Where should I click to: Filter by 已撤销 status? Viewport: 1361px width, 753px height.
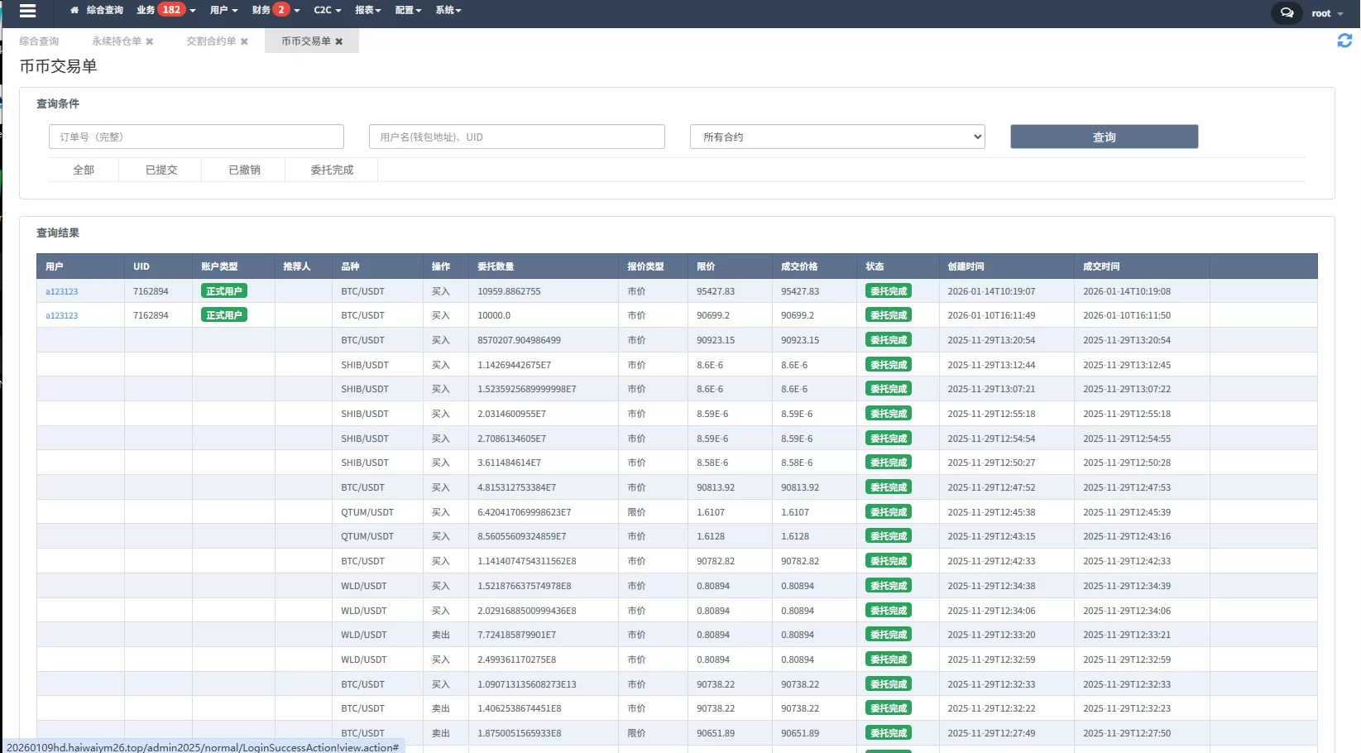244,170
